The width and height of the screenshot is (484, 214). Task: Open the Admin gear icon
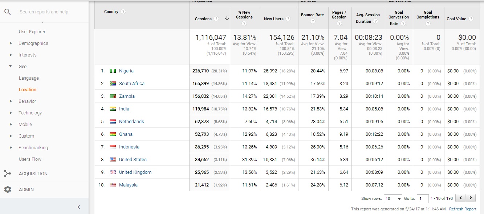click(x=8, y=189)
